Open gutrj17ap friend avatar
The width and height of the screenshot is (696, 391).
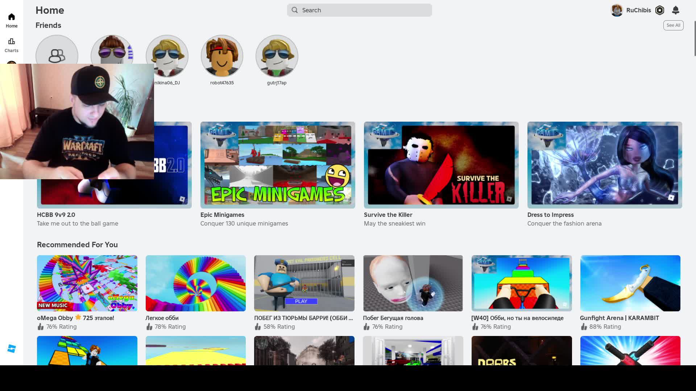[277, 56]
